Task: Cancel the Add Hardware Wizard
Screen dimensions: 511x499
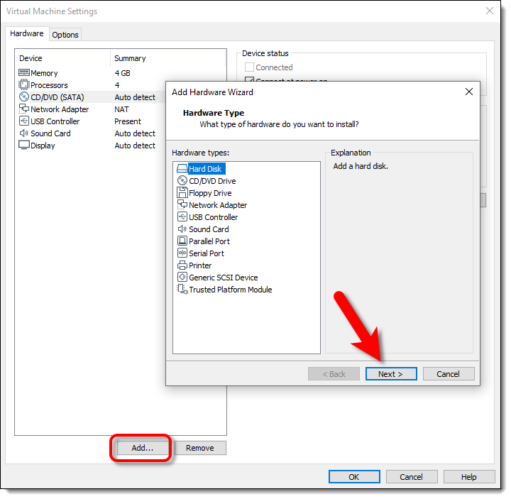Action: (x=449, y=374)
